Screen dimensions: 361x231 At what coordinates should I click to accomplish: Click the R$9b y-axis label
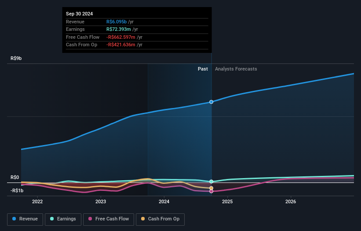click(x=16, y=58)
